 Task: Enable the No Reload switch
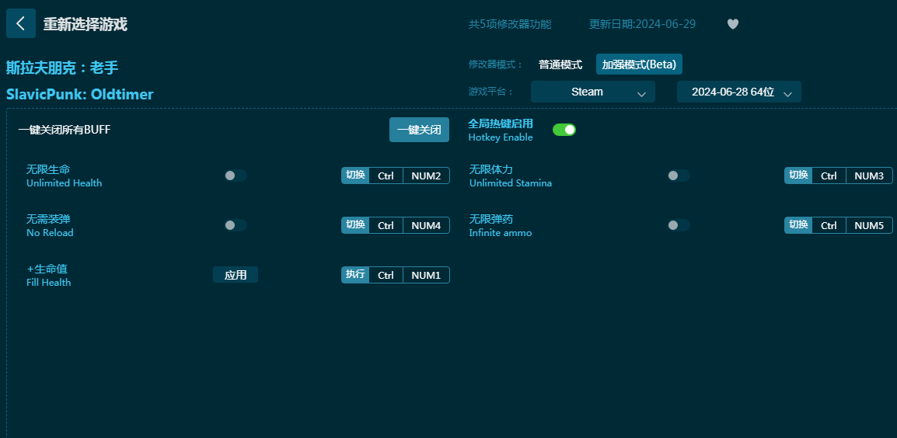click(235, 225)
